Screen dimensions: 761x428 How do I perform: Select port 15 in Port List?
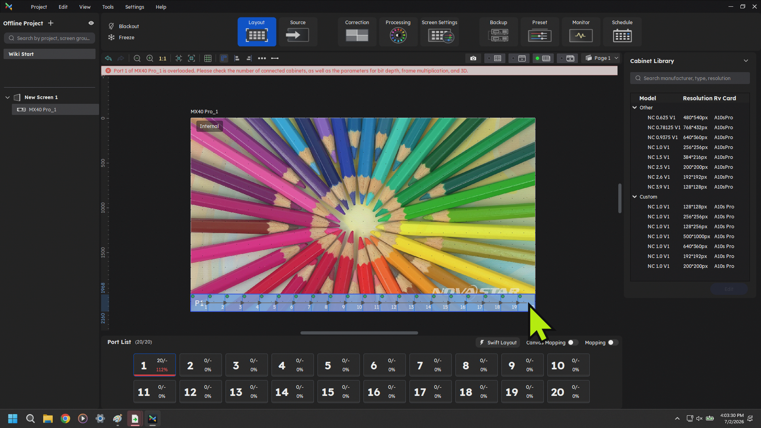coord(338,392)
